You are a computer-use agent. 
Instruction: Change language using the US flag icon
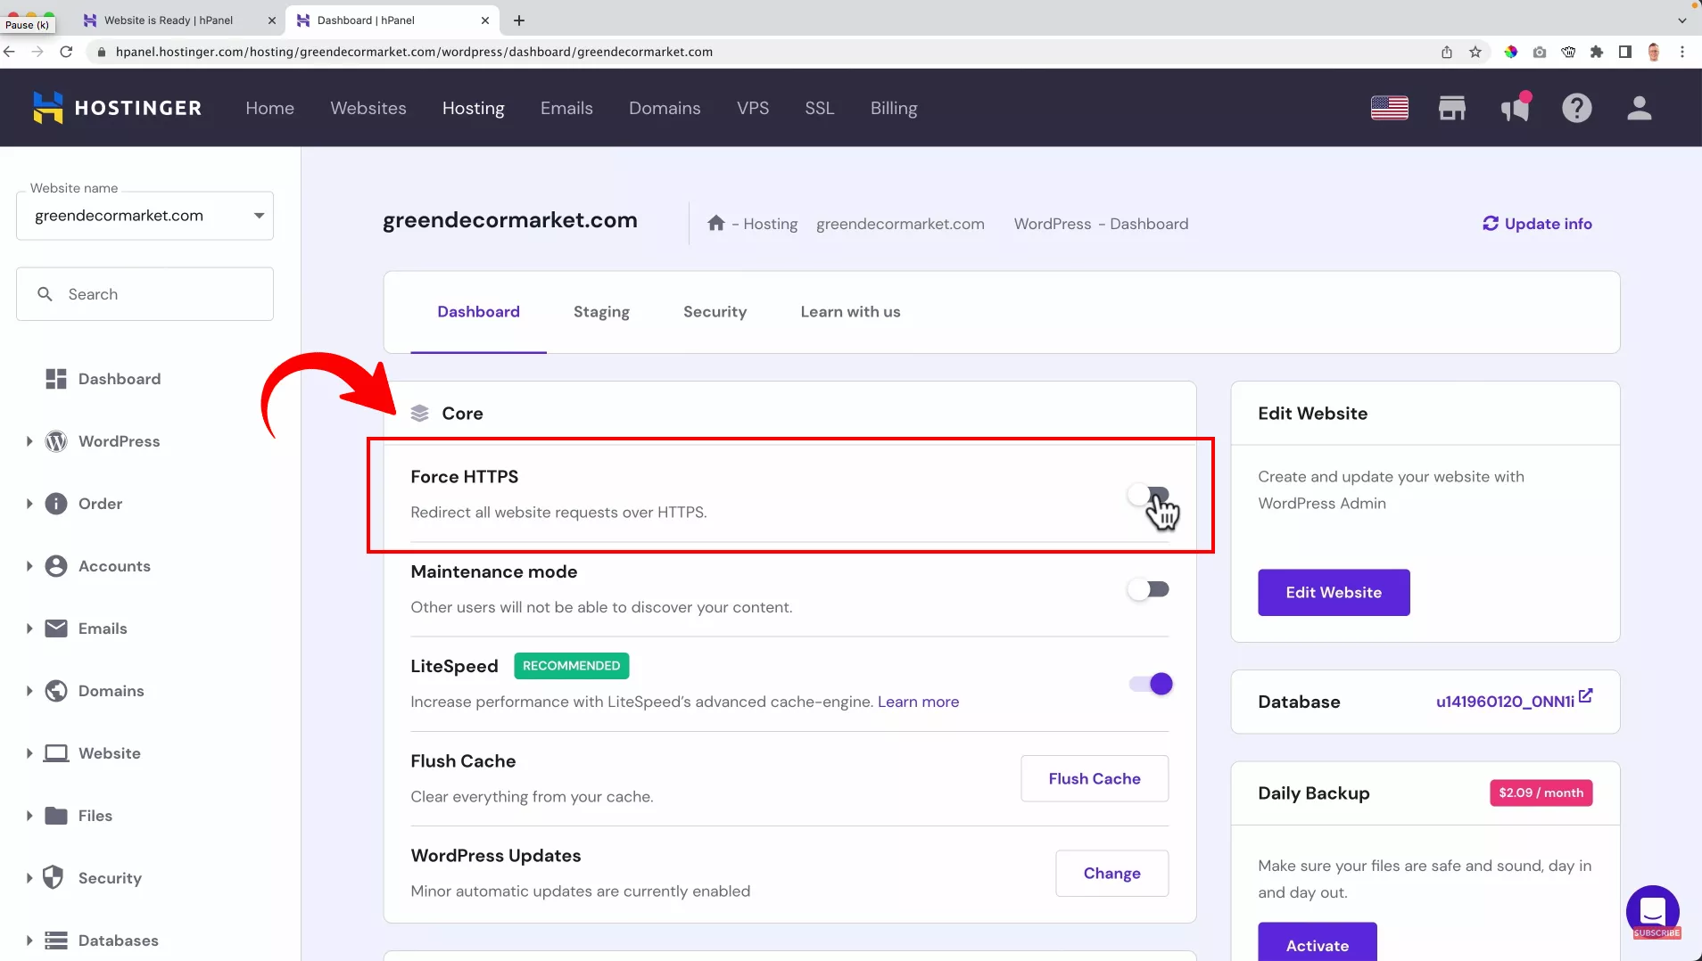tap(1390, 107)
